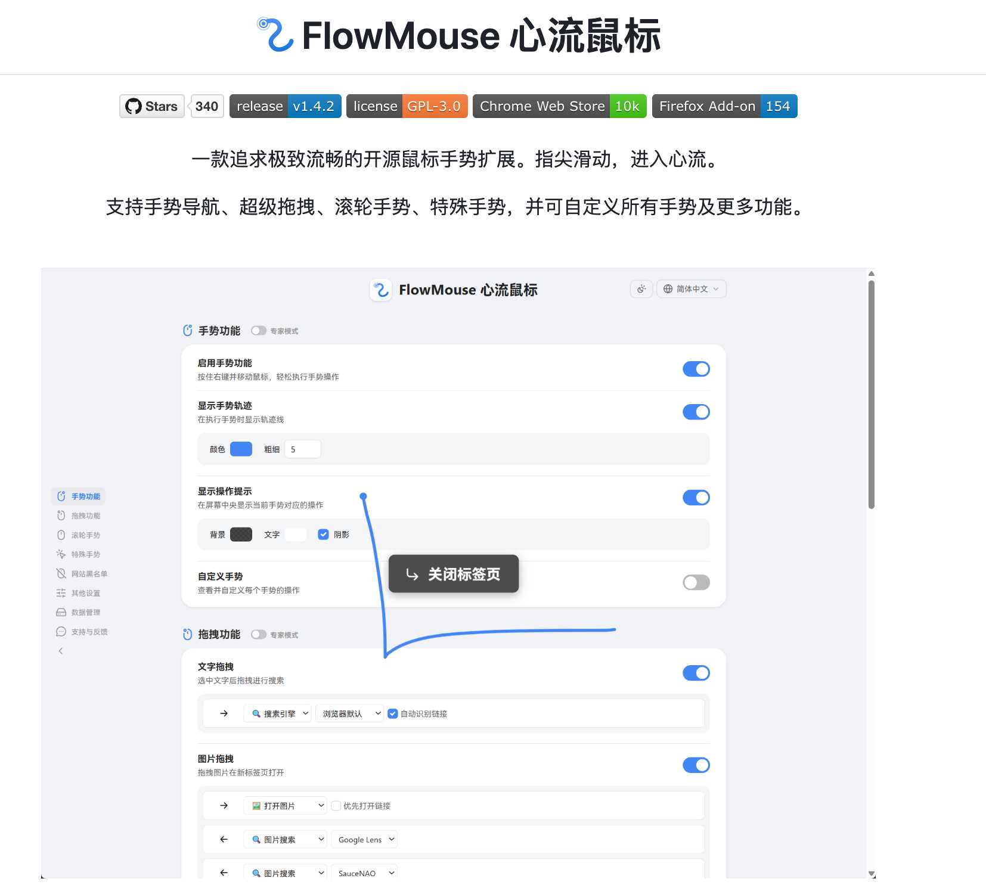Click the 手势功能 section header mouse icon

[x=188, y=331]
